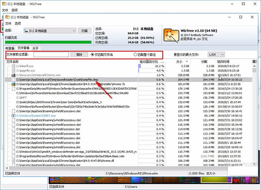Switch to the 文件查看 tab
This screenshot has height=190, width=261.
[x=23, y=48]
